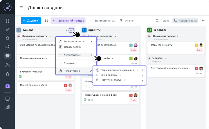Open the people icon in sidebar

click(8, 65)
